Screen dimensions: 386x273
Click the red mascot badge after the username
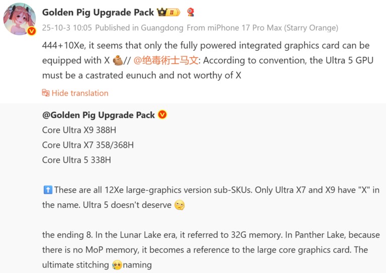(x=190, y=12)
